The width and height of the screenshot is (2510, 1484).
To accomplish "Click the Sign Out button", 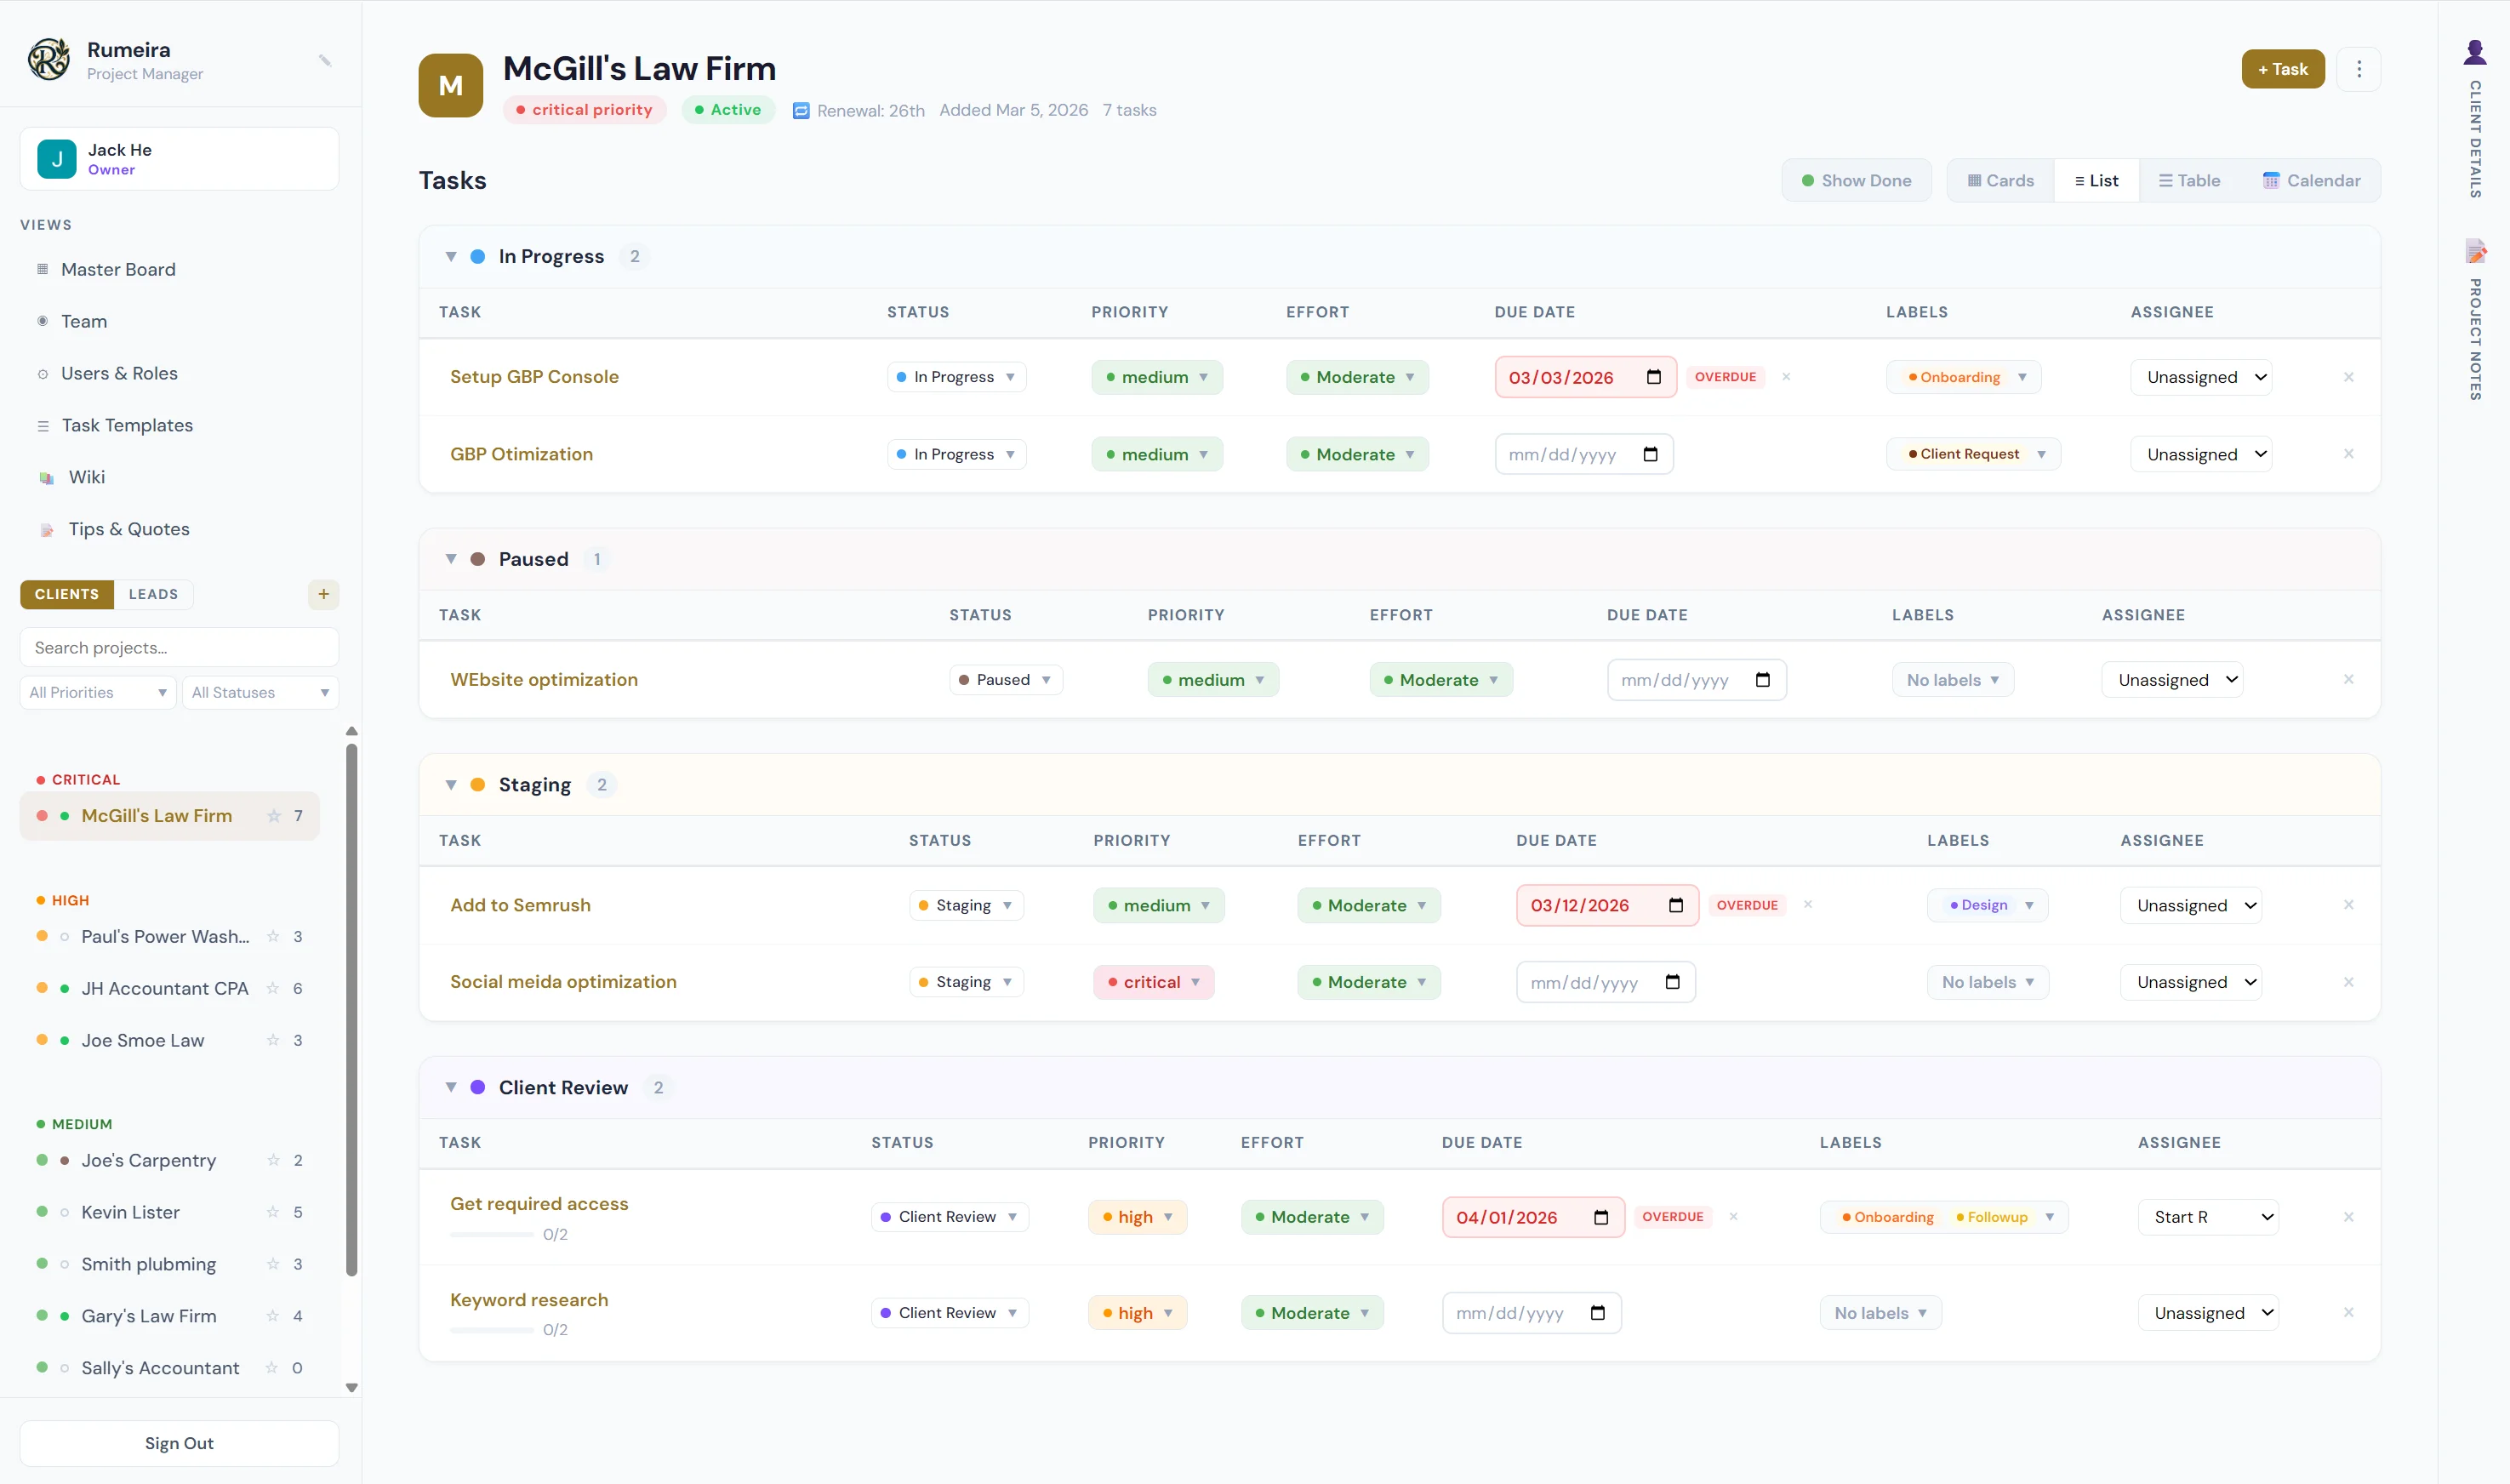I will pos(179,1444).
